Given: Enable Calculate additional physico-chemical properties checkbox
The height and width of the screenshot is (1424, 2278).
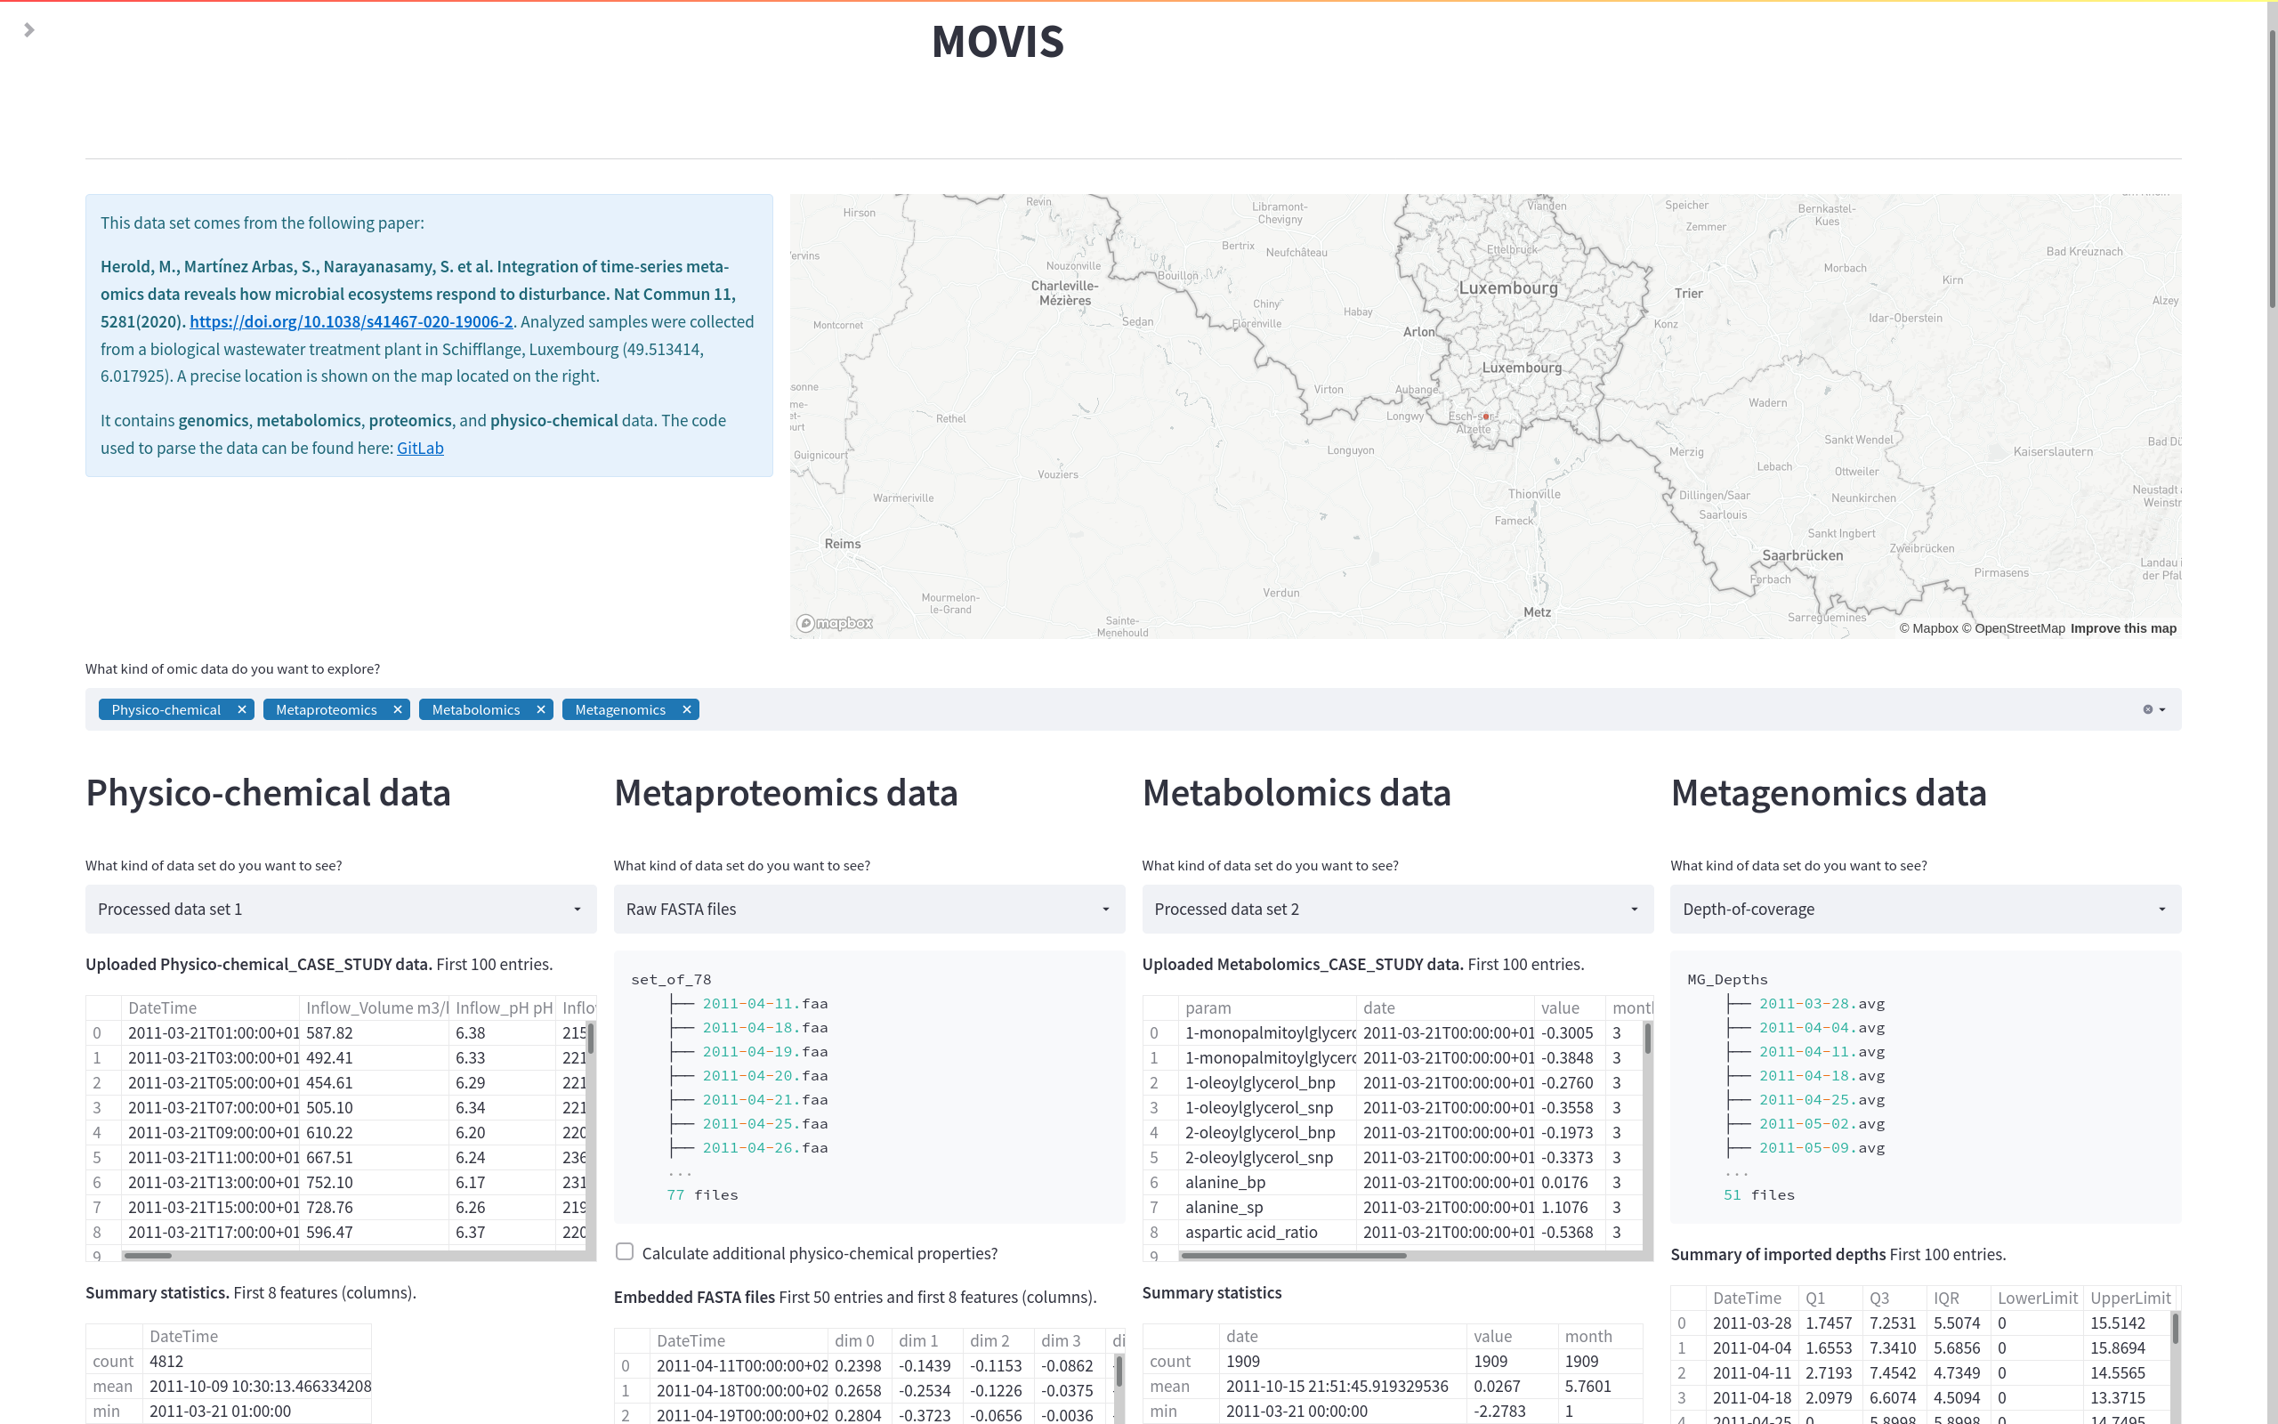Looking at the screenshot, I should pyautogui.click(x=625, y=1251).
